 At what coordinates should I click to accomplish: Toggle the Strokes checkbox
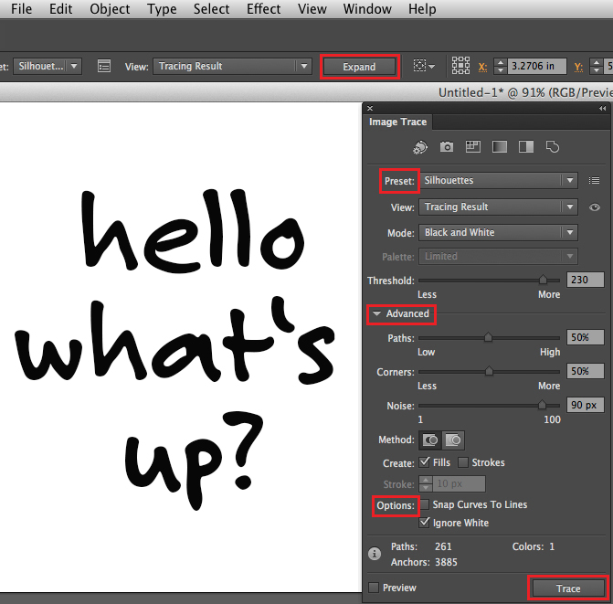pos(463,462)
